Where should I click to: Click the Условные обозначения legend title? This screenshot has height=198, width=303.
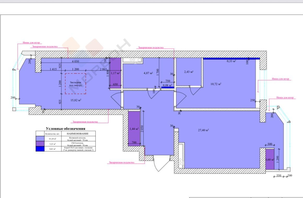[x=66, y=128]
